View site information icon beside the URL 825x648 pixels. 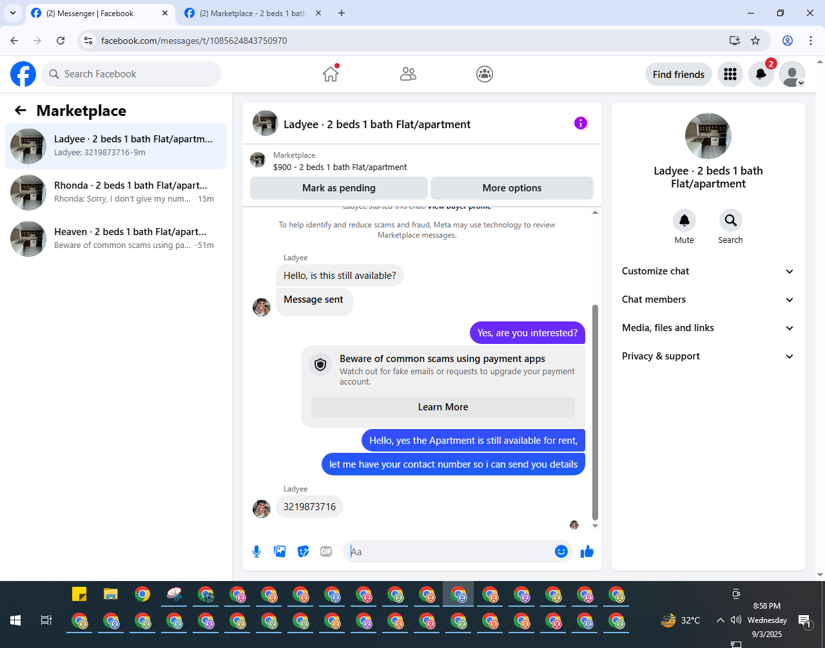coord(89,41)
